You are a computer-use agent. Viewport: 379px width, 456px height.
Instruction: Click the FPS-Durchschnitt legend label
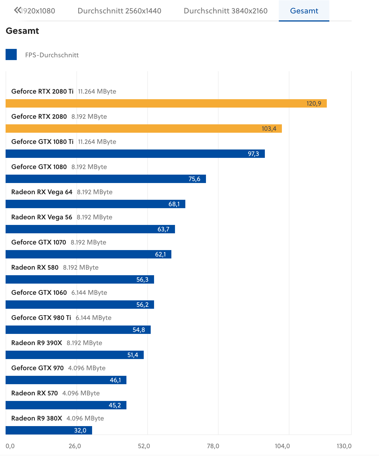(x=52, y=55)
